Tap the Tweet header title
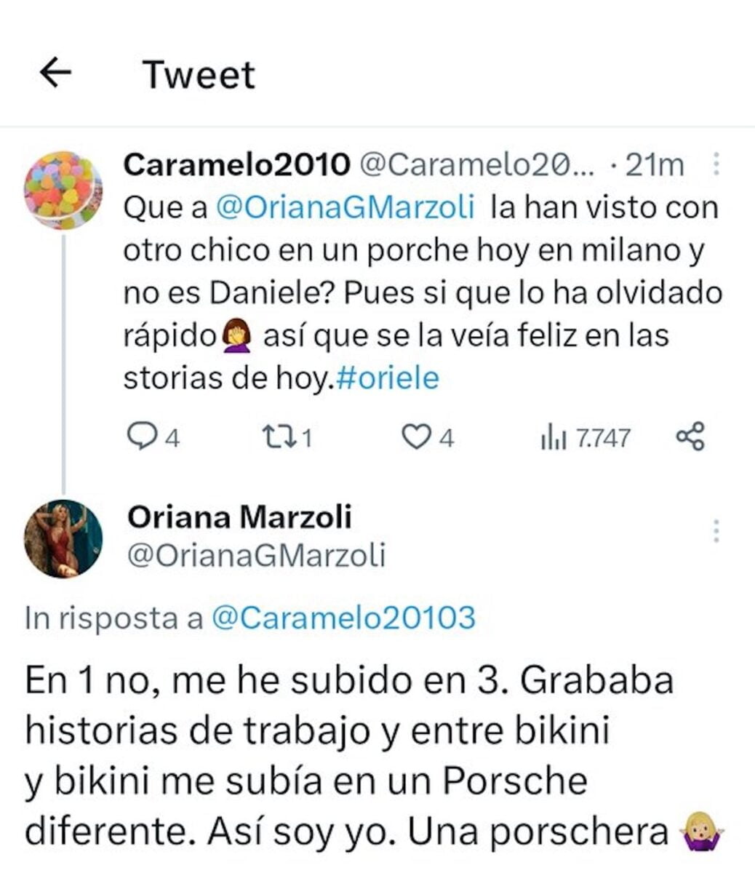Image resolution: width=755 pixels, height=873 pixels. point(199,74)
